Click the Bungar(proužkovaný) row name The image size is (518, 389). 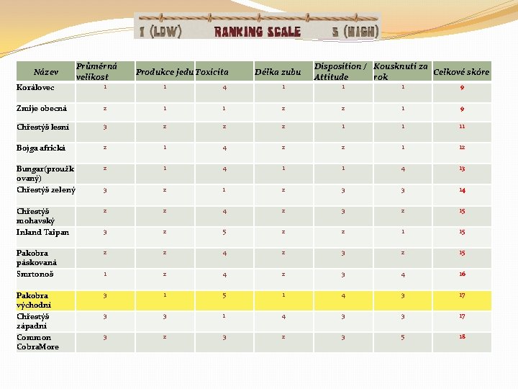point(45,174)
